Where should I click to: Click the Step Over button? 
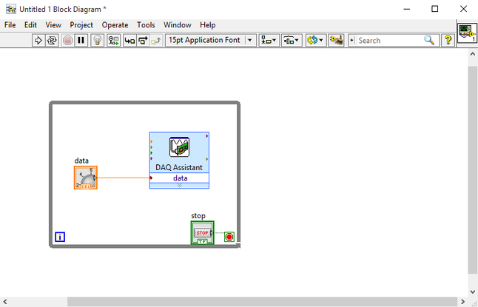(143, 40)
